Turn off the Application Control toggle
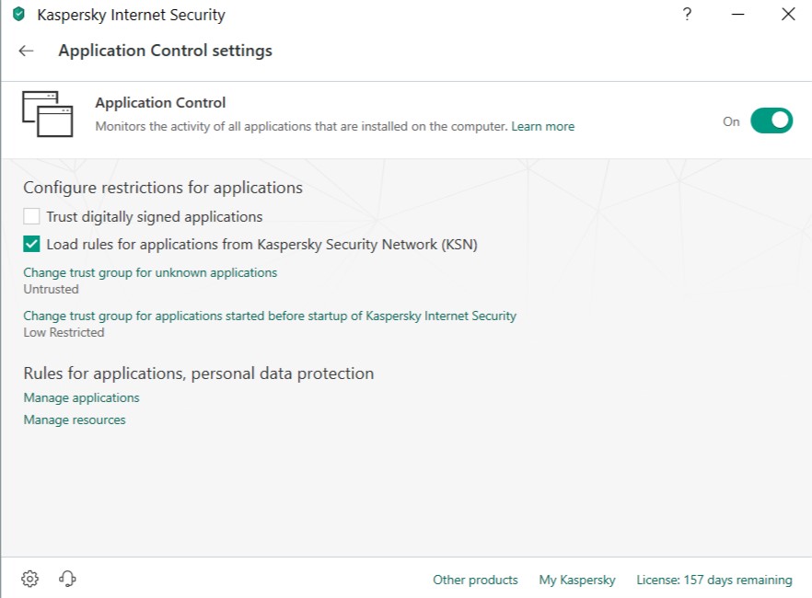Screen dimensions: 812x598 point(771,121)
